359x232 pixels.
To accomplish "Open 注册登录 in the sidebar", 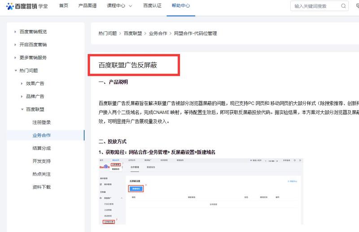I will [41, 123].
